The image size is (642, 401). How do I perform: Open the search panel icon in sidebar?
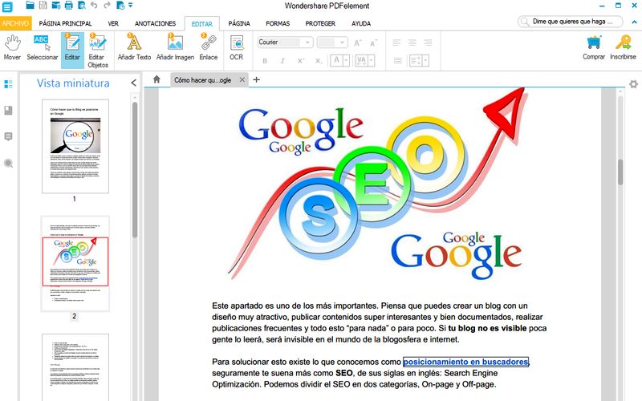point(8,164)
